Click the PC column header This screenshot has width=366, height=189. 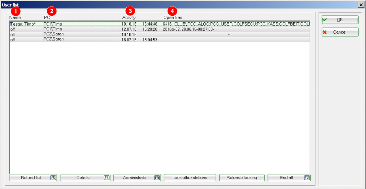tap(47, 18)
